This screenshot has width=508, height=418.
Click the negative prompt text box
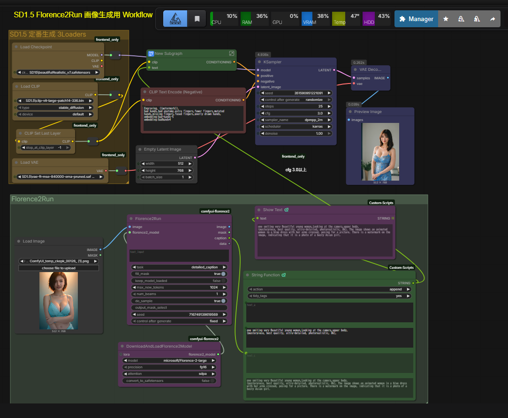click(x=193, y=118)
